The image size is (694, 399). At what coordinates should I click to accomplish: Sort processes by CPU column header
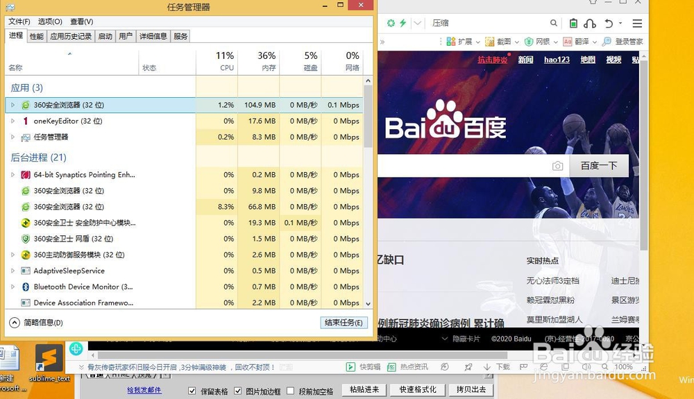(217, 61)
